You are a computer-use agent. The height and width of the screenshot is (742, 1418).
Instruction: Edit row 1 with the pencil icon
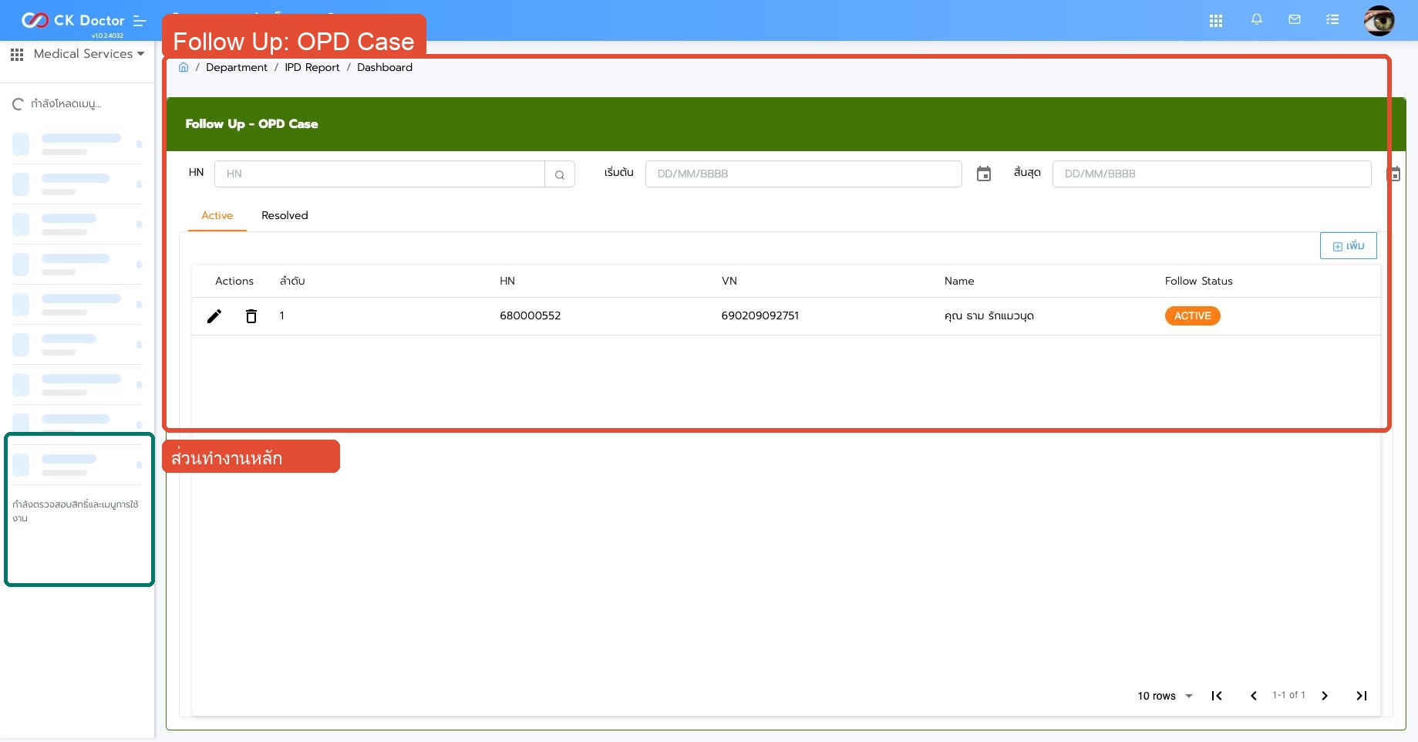pyautogui.click(x=214, y=316)
